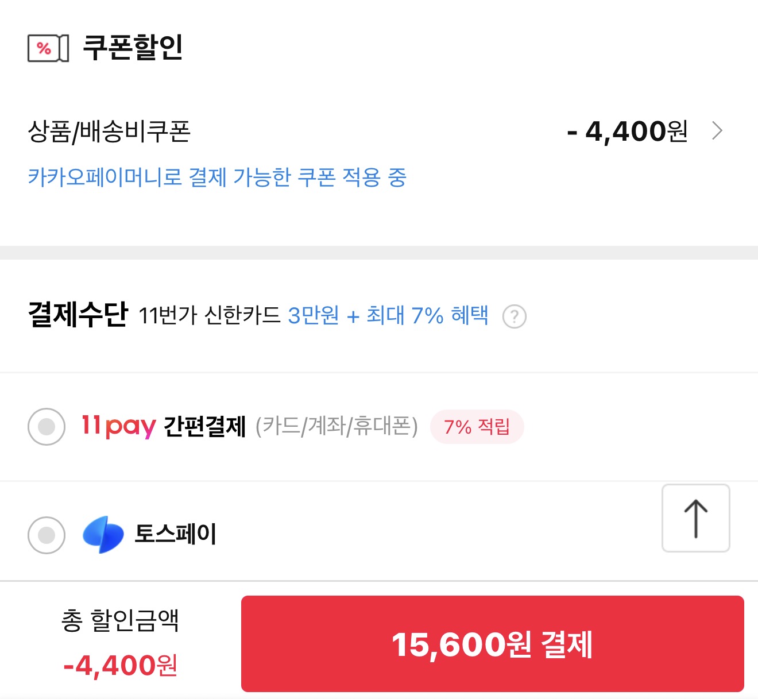Select 11pay 간편결제 payment radio button
758x699 pixels.
[46, 426]
